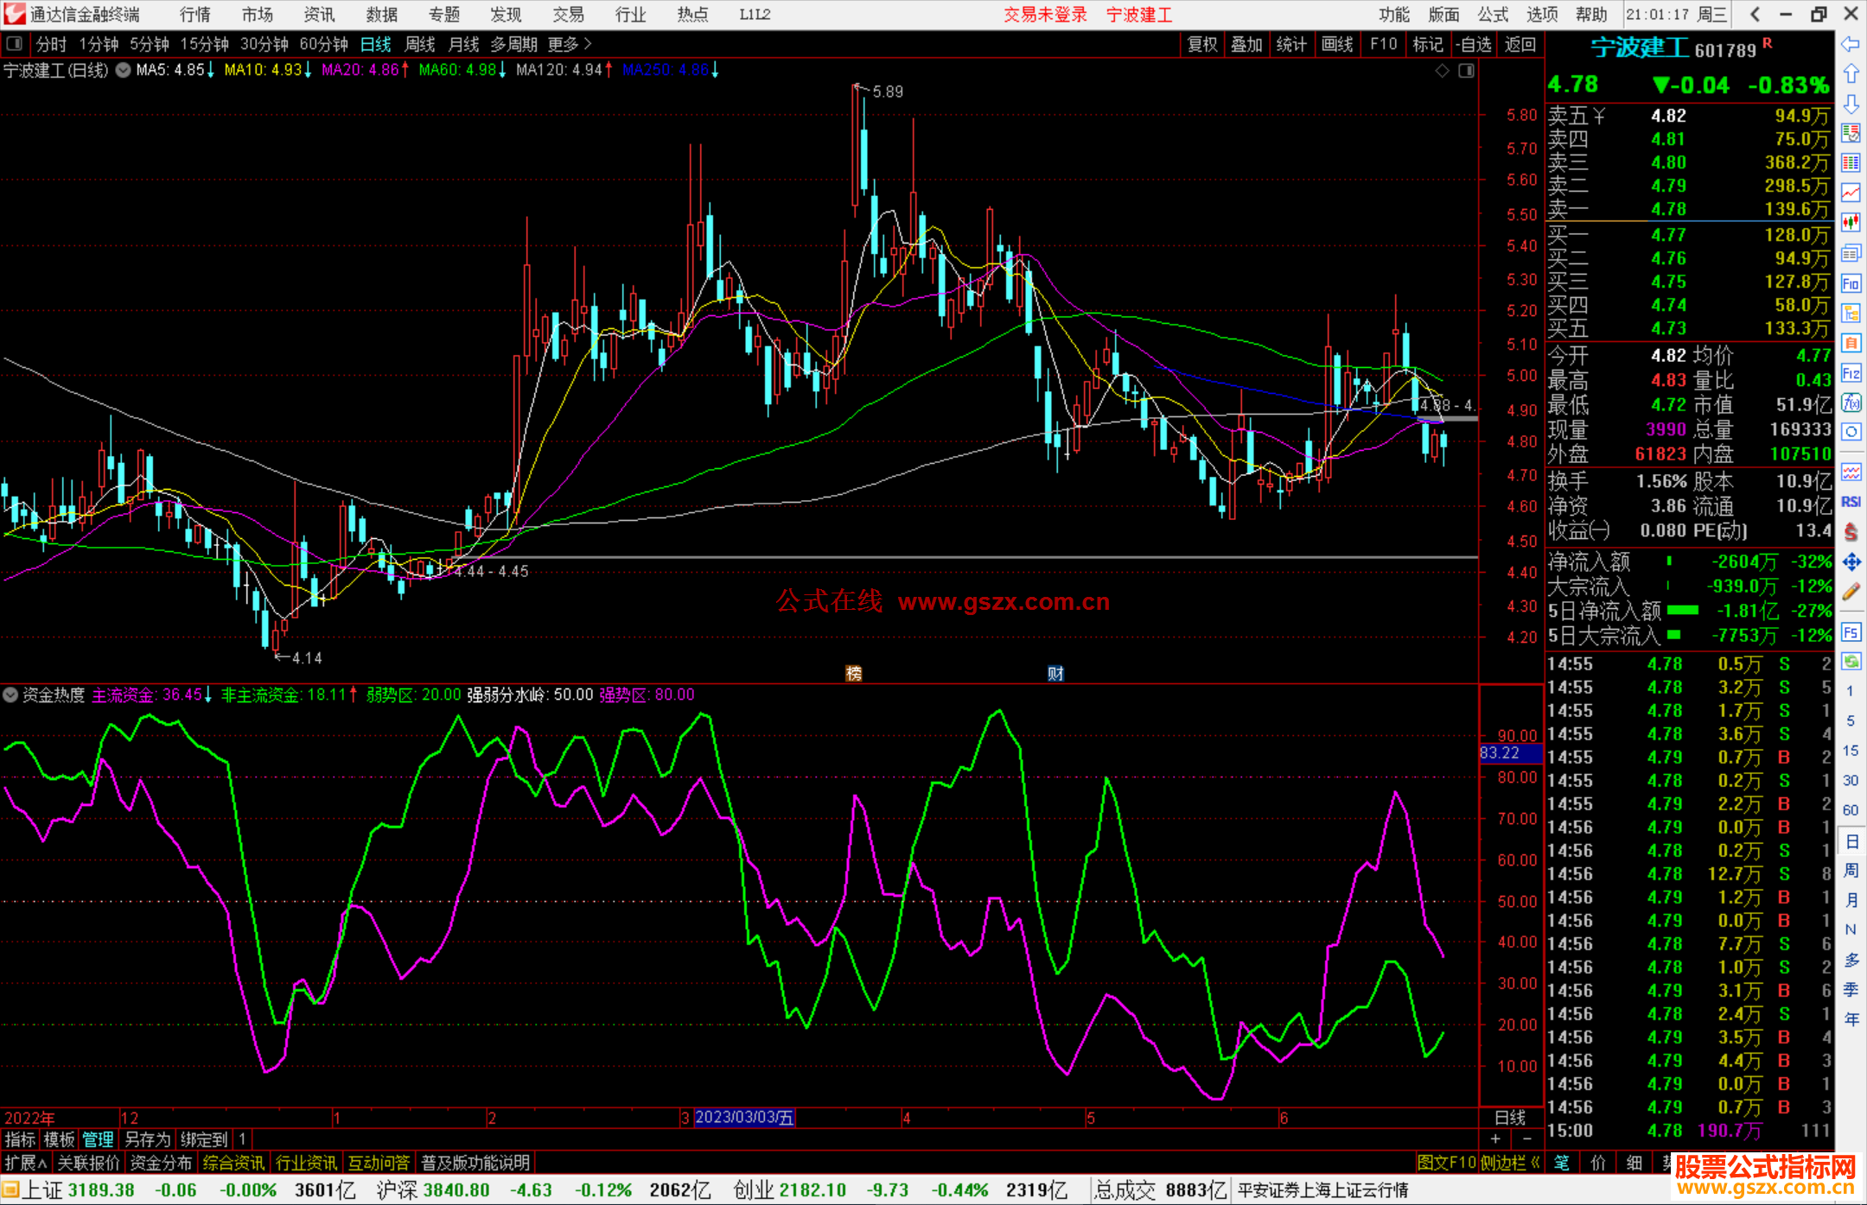Expand the 更多 periods list
This screenshot has width=1867, height=1205.
tap(570, 44)
